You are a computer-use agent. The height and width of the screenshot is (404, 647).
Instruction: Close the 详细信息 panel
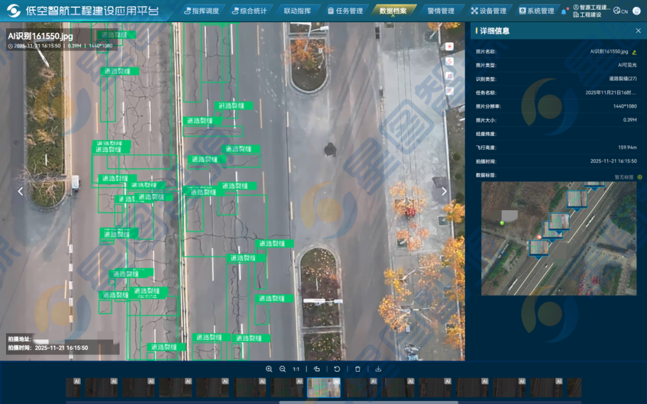(x=638, y=31)
